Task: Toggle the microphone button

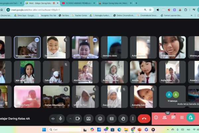Action: coord(60,118)
